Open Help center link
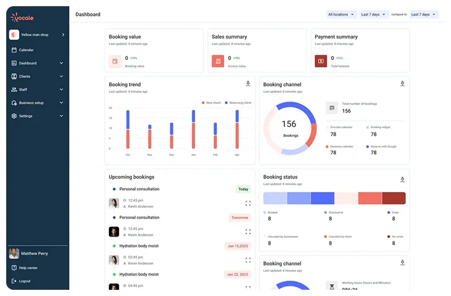This screenshot has height=296, width=451. (x=28, y=268)
